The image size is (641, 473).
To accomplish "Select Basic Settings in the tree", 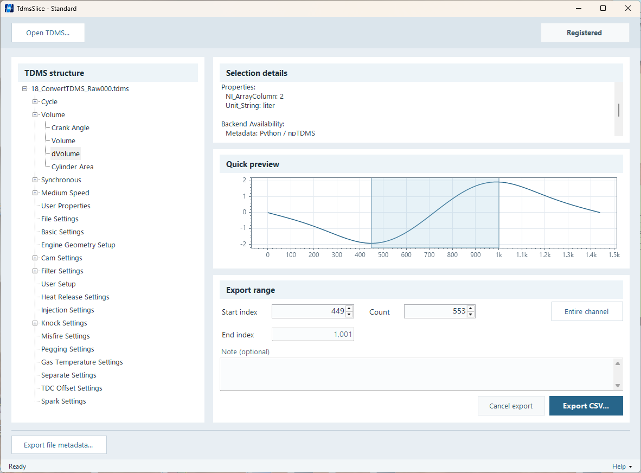I will click(62, 232).
